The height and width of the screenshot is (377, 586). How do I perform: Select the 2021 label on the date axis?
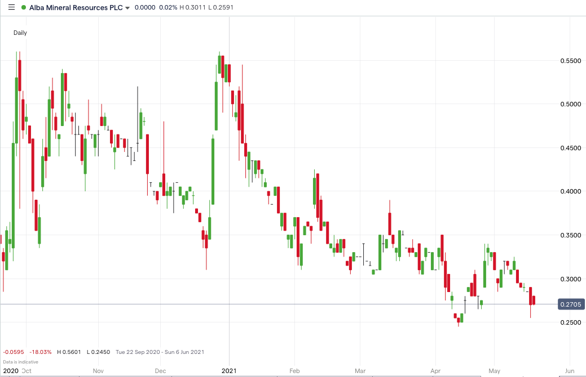coord(228,371)
